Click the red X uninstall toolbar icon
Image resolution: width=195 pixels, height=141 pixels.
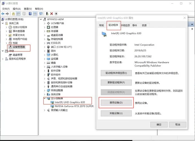pos(52,14)
